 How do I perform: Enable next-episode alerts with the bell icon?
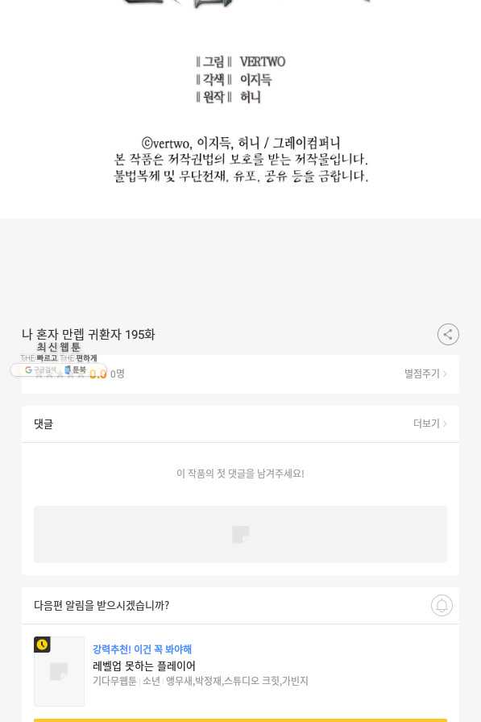pyautogui.click(x=442, y=605)
